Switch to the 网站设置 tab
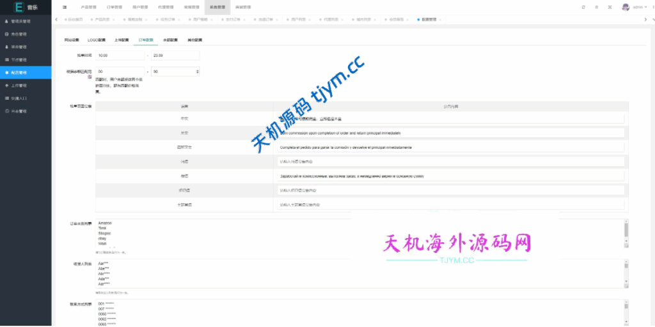 coord(72,40)
